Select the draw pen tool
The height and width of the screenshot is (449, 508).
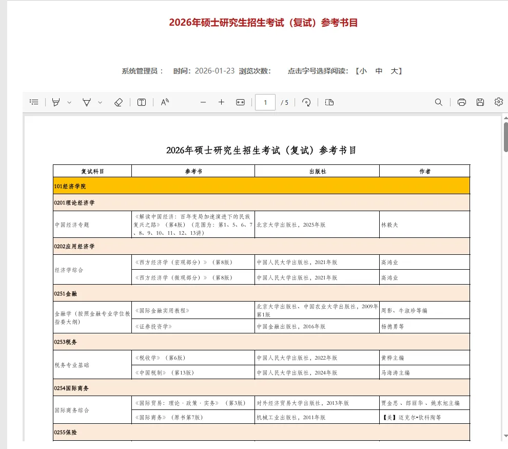[x=87, y=102]
